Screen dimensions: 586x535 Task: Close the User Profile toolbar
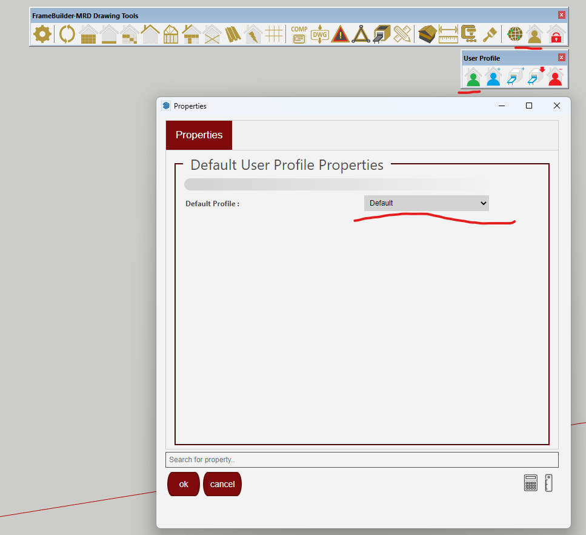pos(561,58)
